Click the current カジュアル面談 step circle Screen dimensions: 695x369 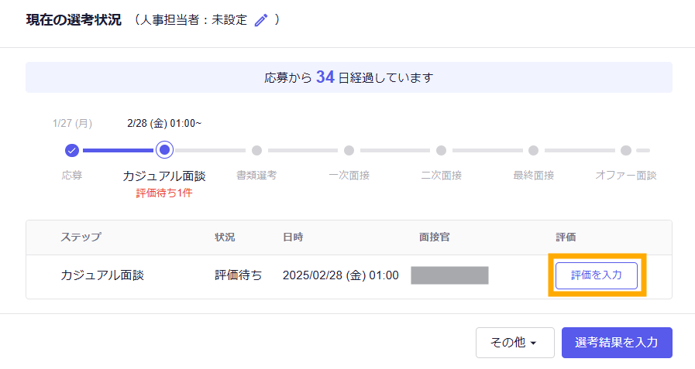click(164, 150)
